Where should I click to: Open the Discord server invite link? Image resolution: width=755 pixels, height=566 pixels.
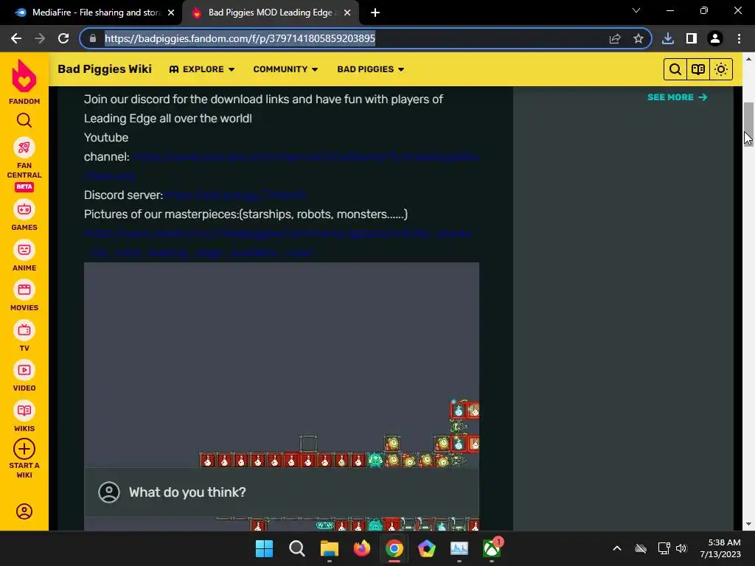[235, 195]
